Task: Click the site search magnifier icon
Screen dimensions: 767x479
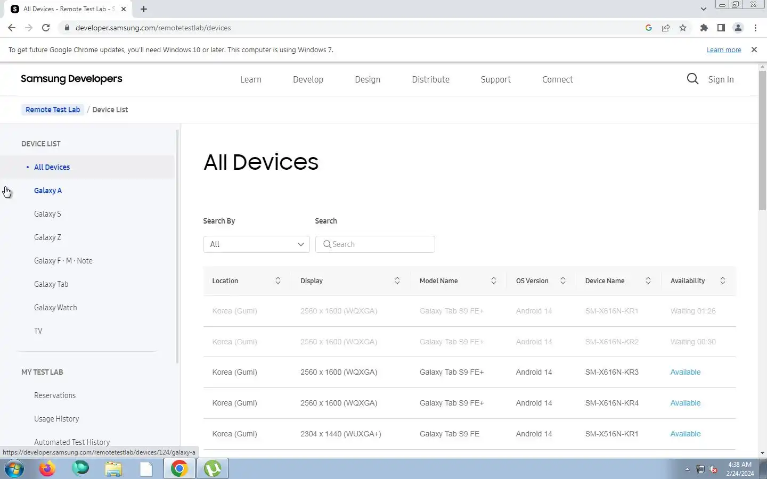Action: [692, 79]
